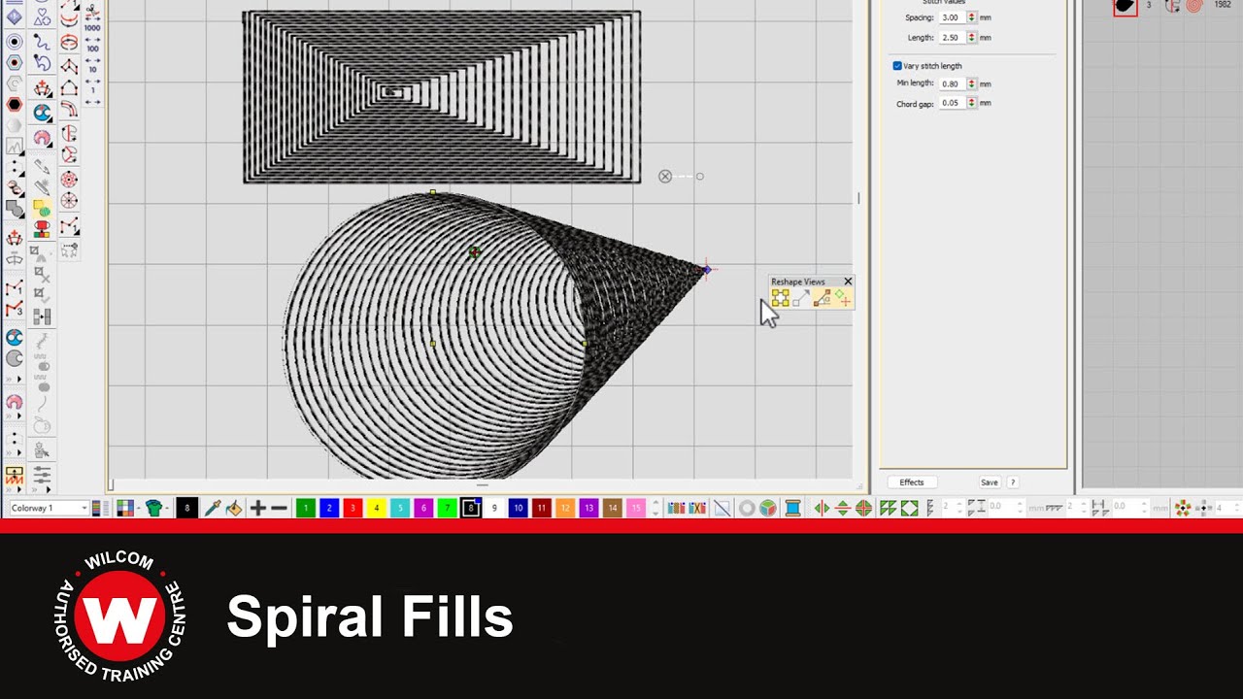Adjust the Length stepper arrows

972,38
